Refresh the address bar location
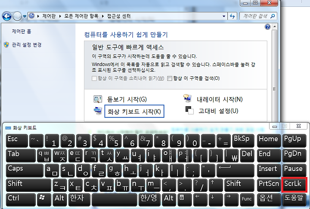 click(x=232, y=16)
